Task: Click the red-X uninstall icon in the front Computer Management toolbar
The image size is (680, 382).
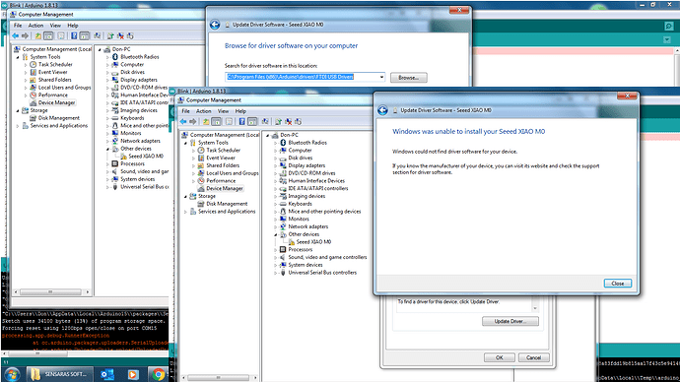Action: coord(288,122)
